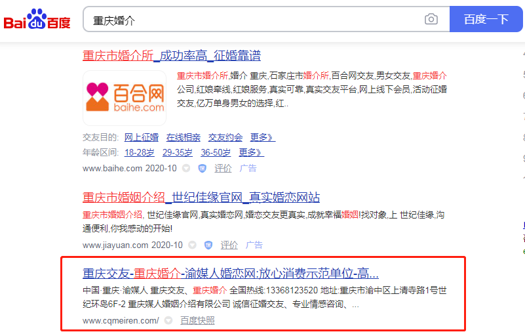This screenshot has width=525, height=336.
Task: Open 百度快照 cached page link
Action: [197, 321]
